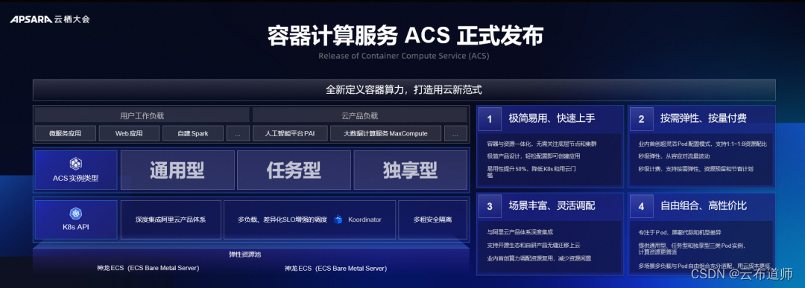The height and width of the screenshot is (288, 805).
Task: Click the 按需弹性、按量付费 heading
Action: [704, 118]
